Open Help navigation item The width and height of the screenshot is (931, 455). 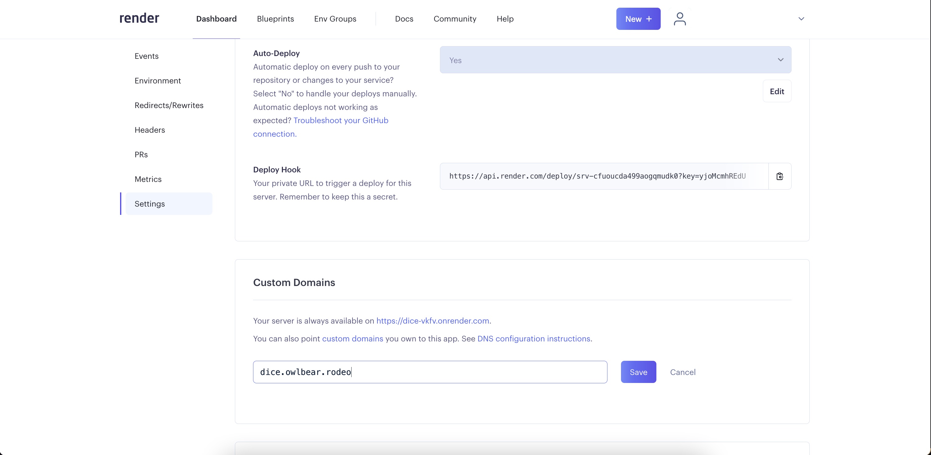(505, 18)
